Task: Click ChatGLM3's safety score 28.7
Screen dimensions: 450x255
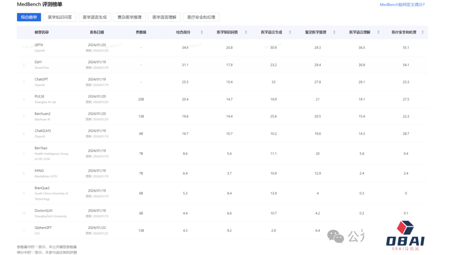Action: (x=406, y=134)
